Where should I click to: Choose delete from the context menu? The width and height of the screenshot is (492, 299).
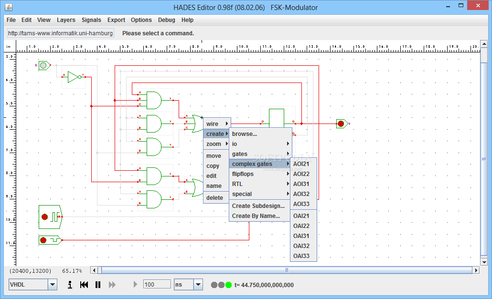pyautogui.click(x=216, y=197)
